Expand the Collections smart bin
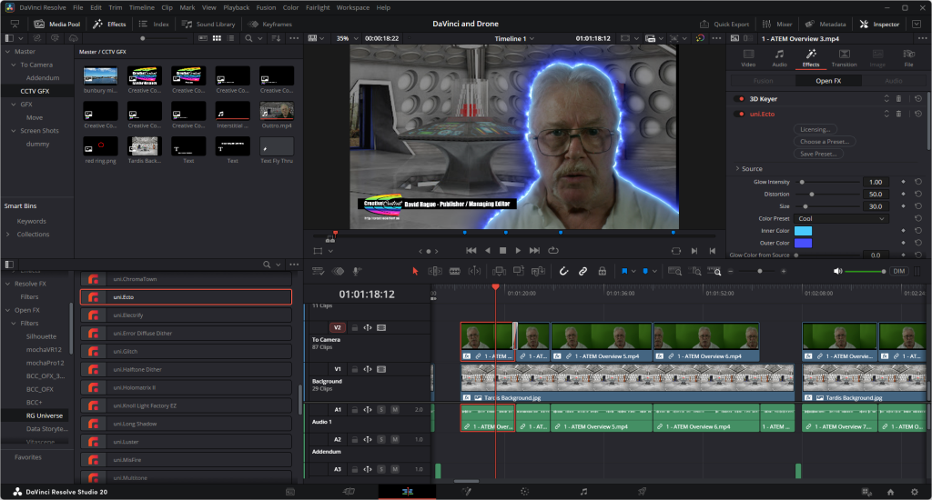This screenshot has width=932, height=500. (7, 235)
